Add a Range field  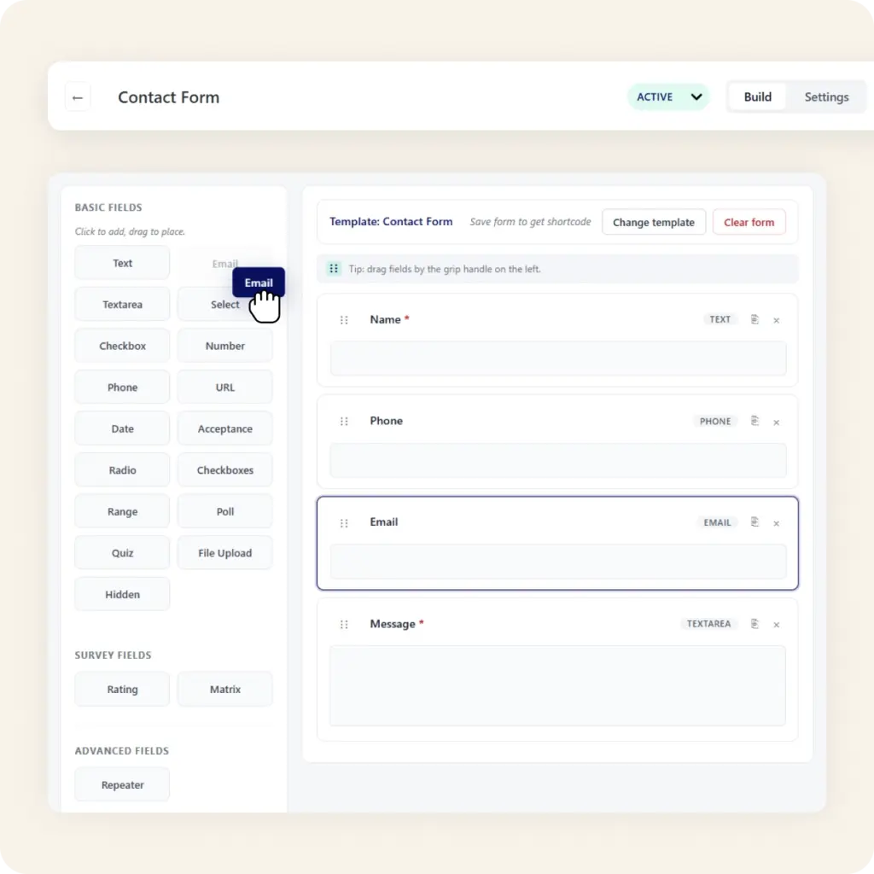[x=122, y=512]
